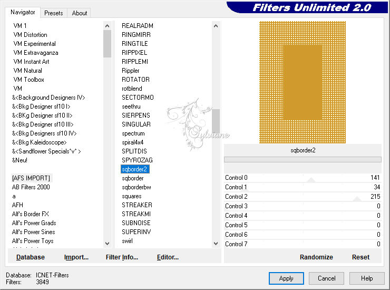The width and height of the screenshot is (390, 290).
Task: Pick the SUBNOISE filter
Action: [x=136, y=223]
